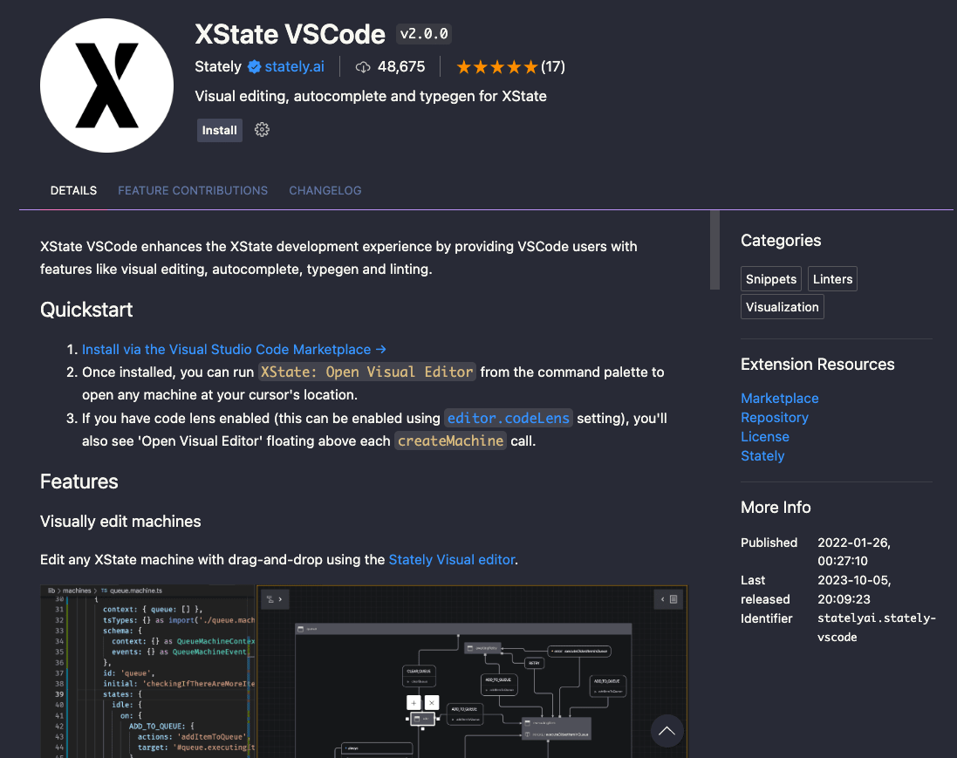Click the Categories heading

[781, 241]
